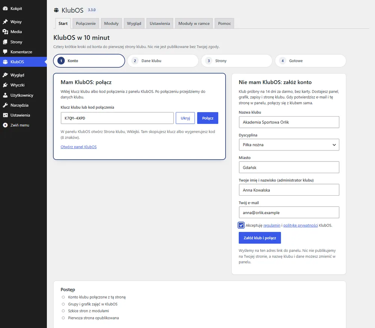Click the Połącz button
This screenshot has height=328, width=375.
pyautogui.click(x=208, y=118)
